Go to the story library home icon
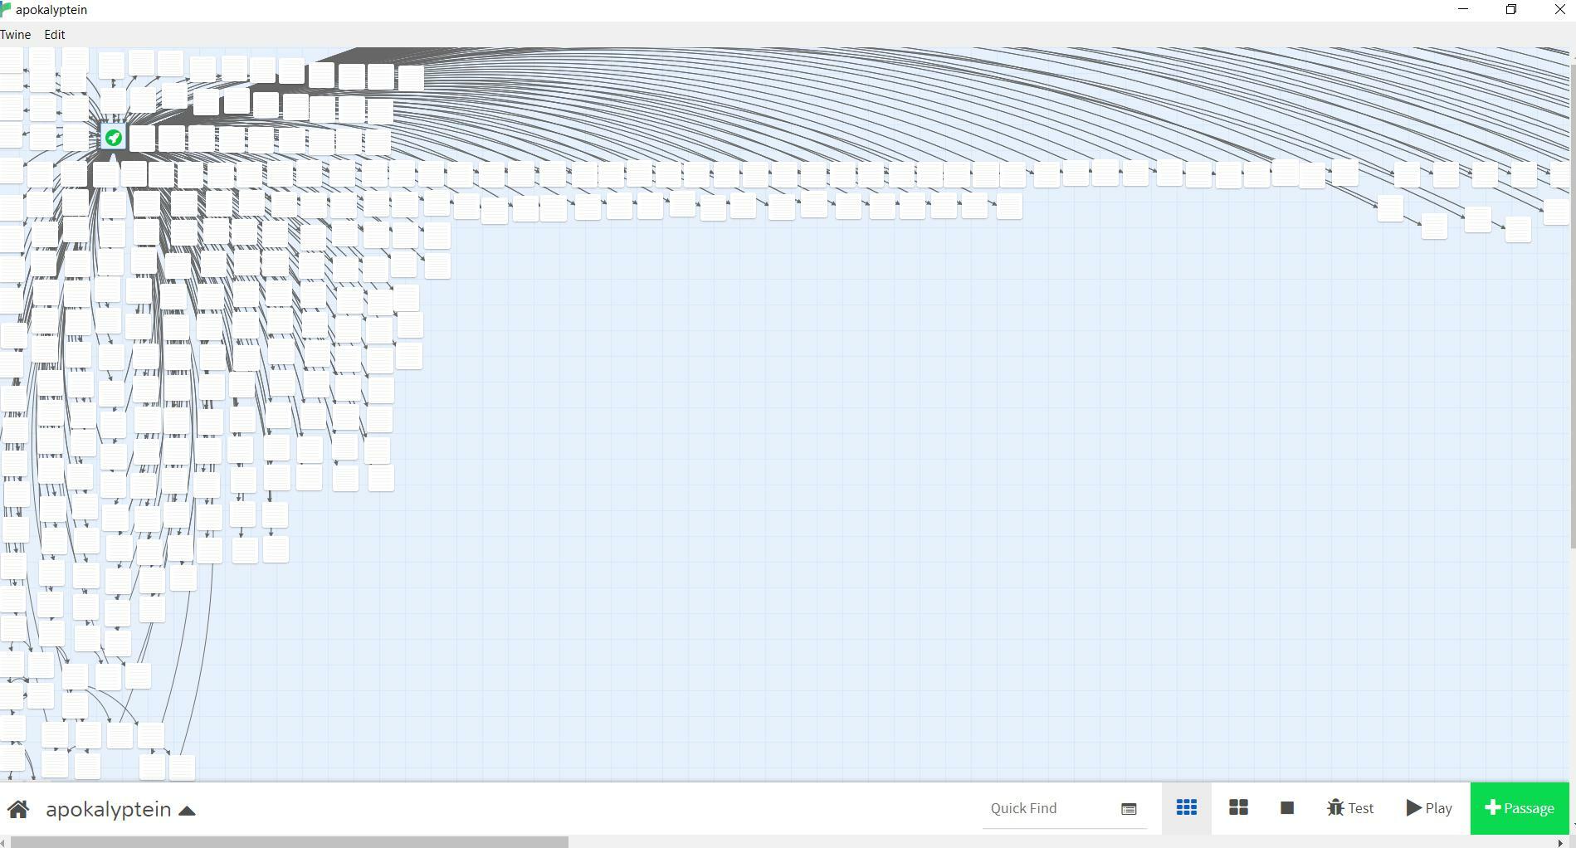This screenshot has width=1576, height=848. 18,809
